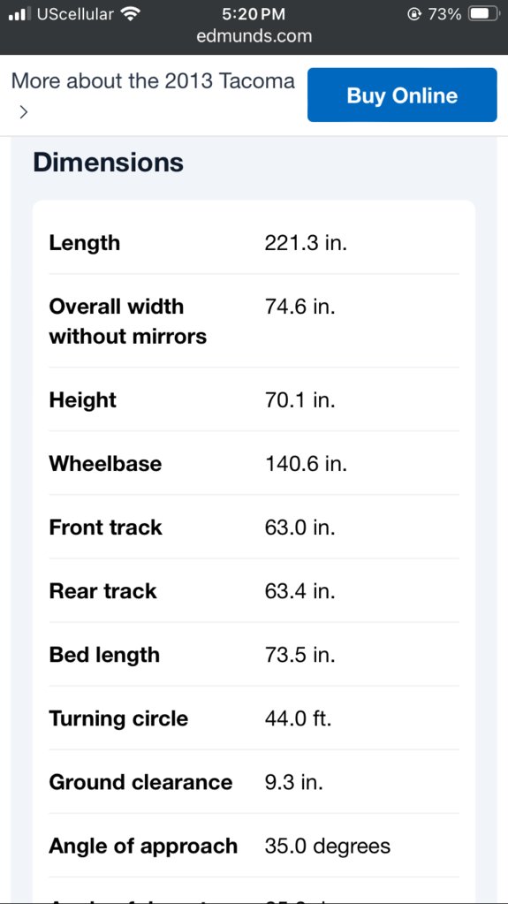Tap the rotation lock icon
This screenshot has width=508, height=904.
tap(413, 14)
